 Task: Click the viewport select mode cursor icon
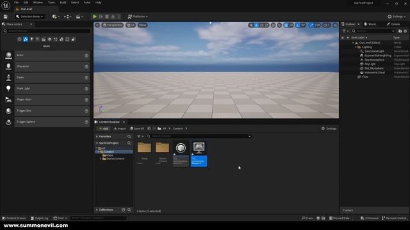[x=250, y=25]
